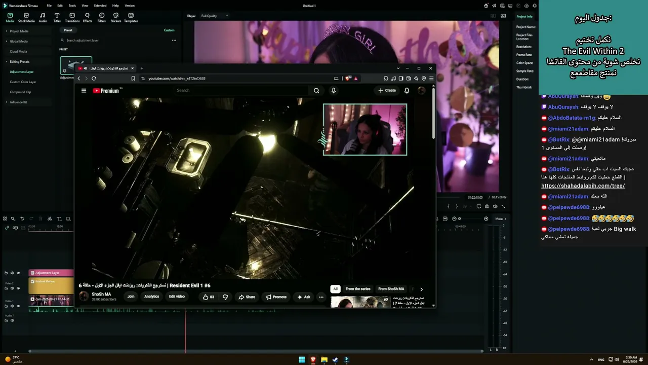Bookmark the page in browser address bar

[133, 79]
